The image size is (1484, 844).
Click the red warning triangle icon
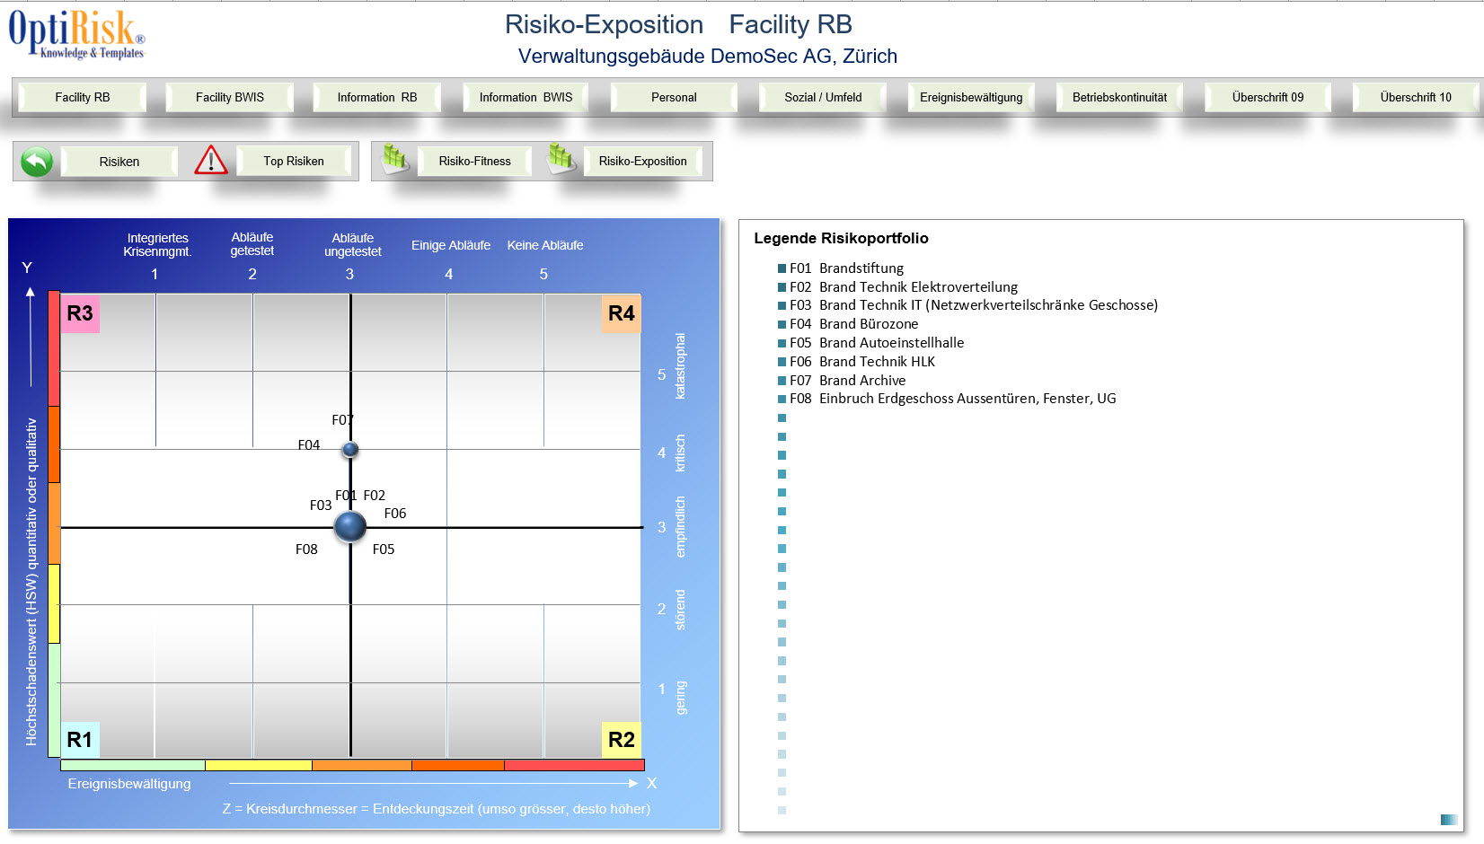click(x=211, y=161)
